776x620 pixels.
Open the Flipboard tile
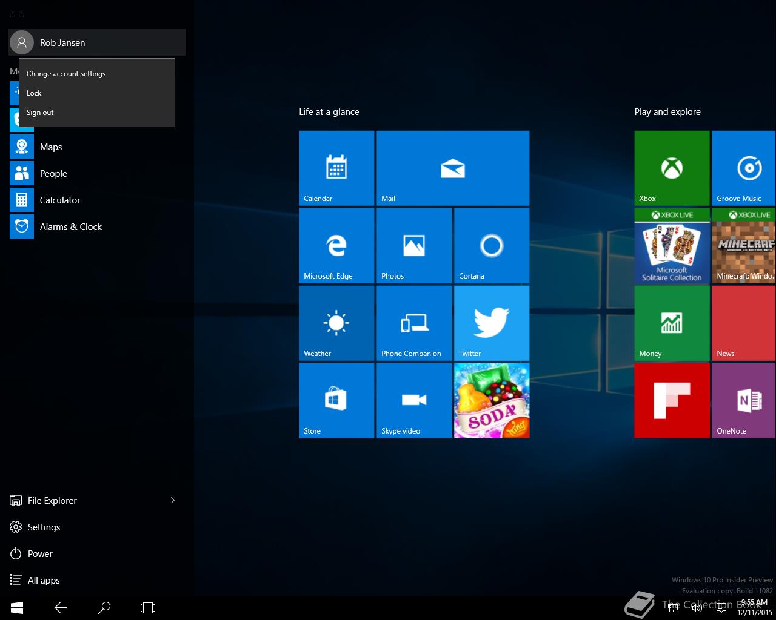[672, 401]
